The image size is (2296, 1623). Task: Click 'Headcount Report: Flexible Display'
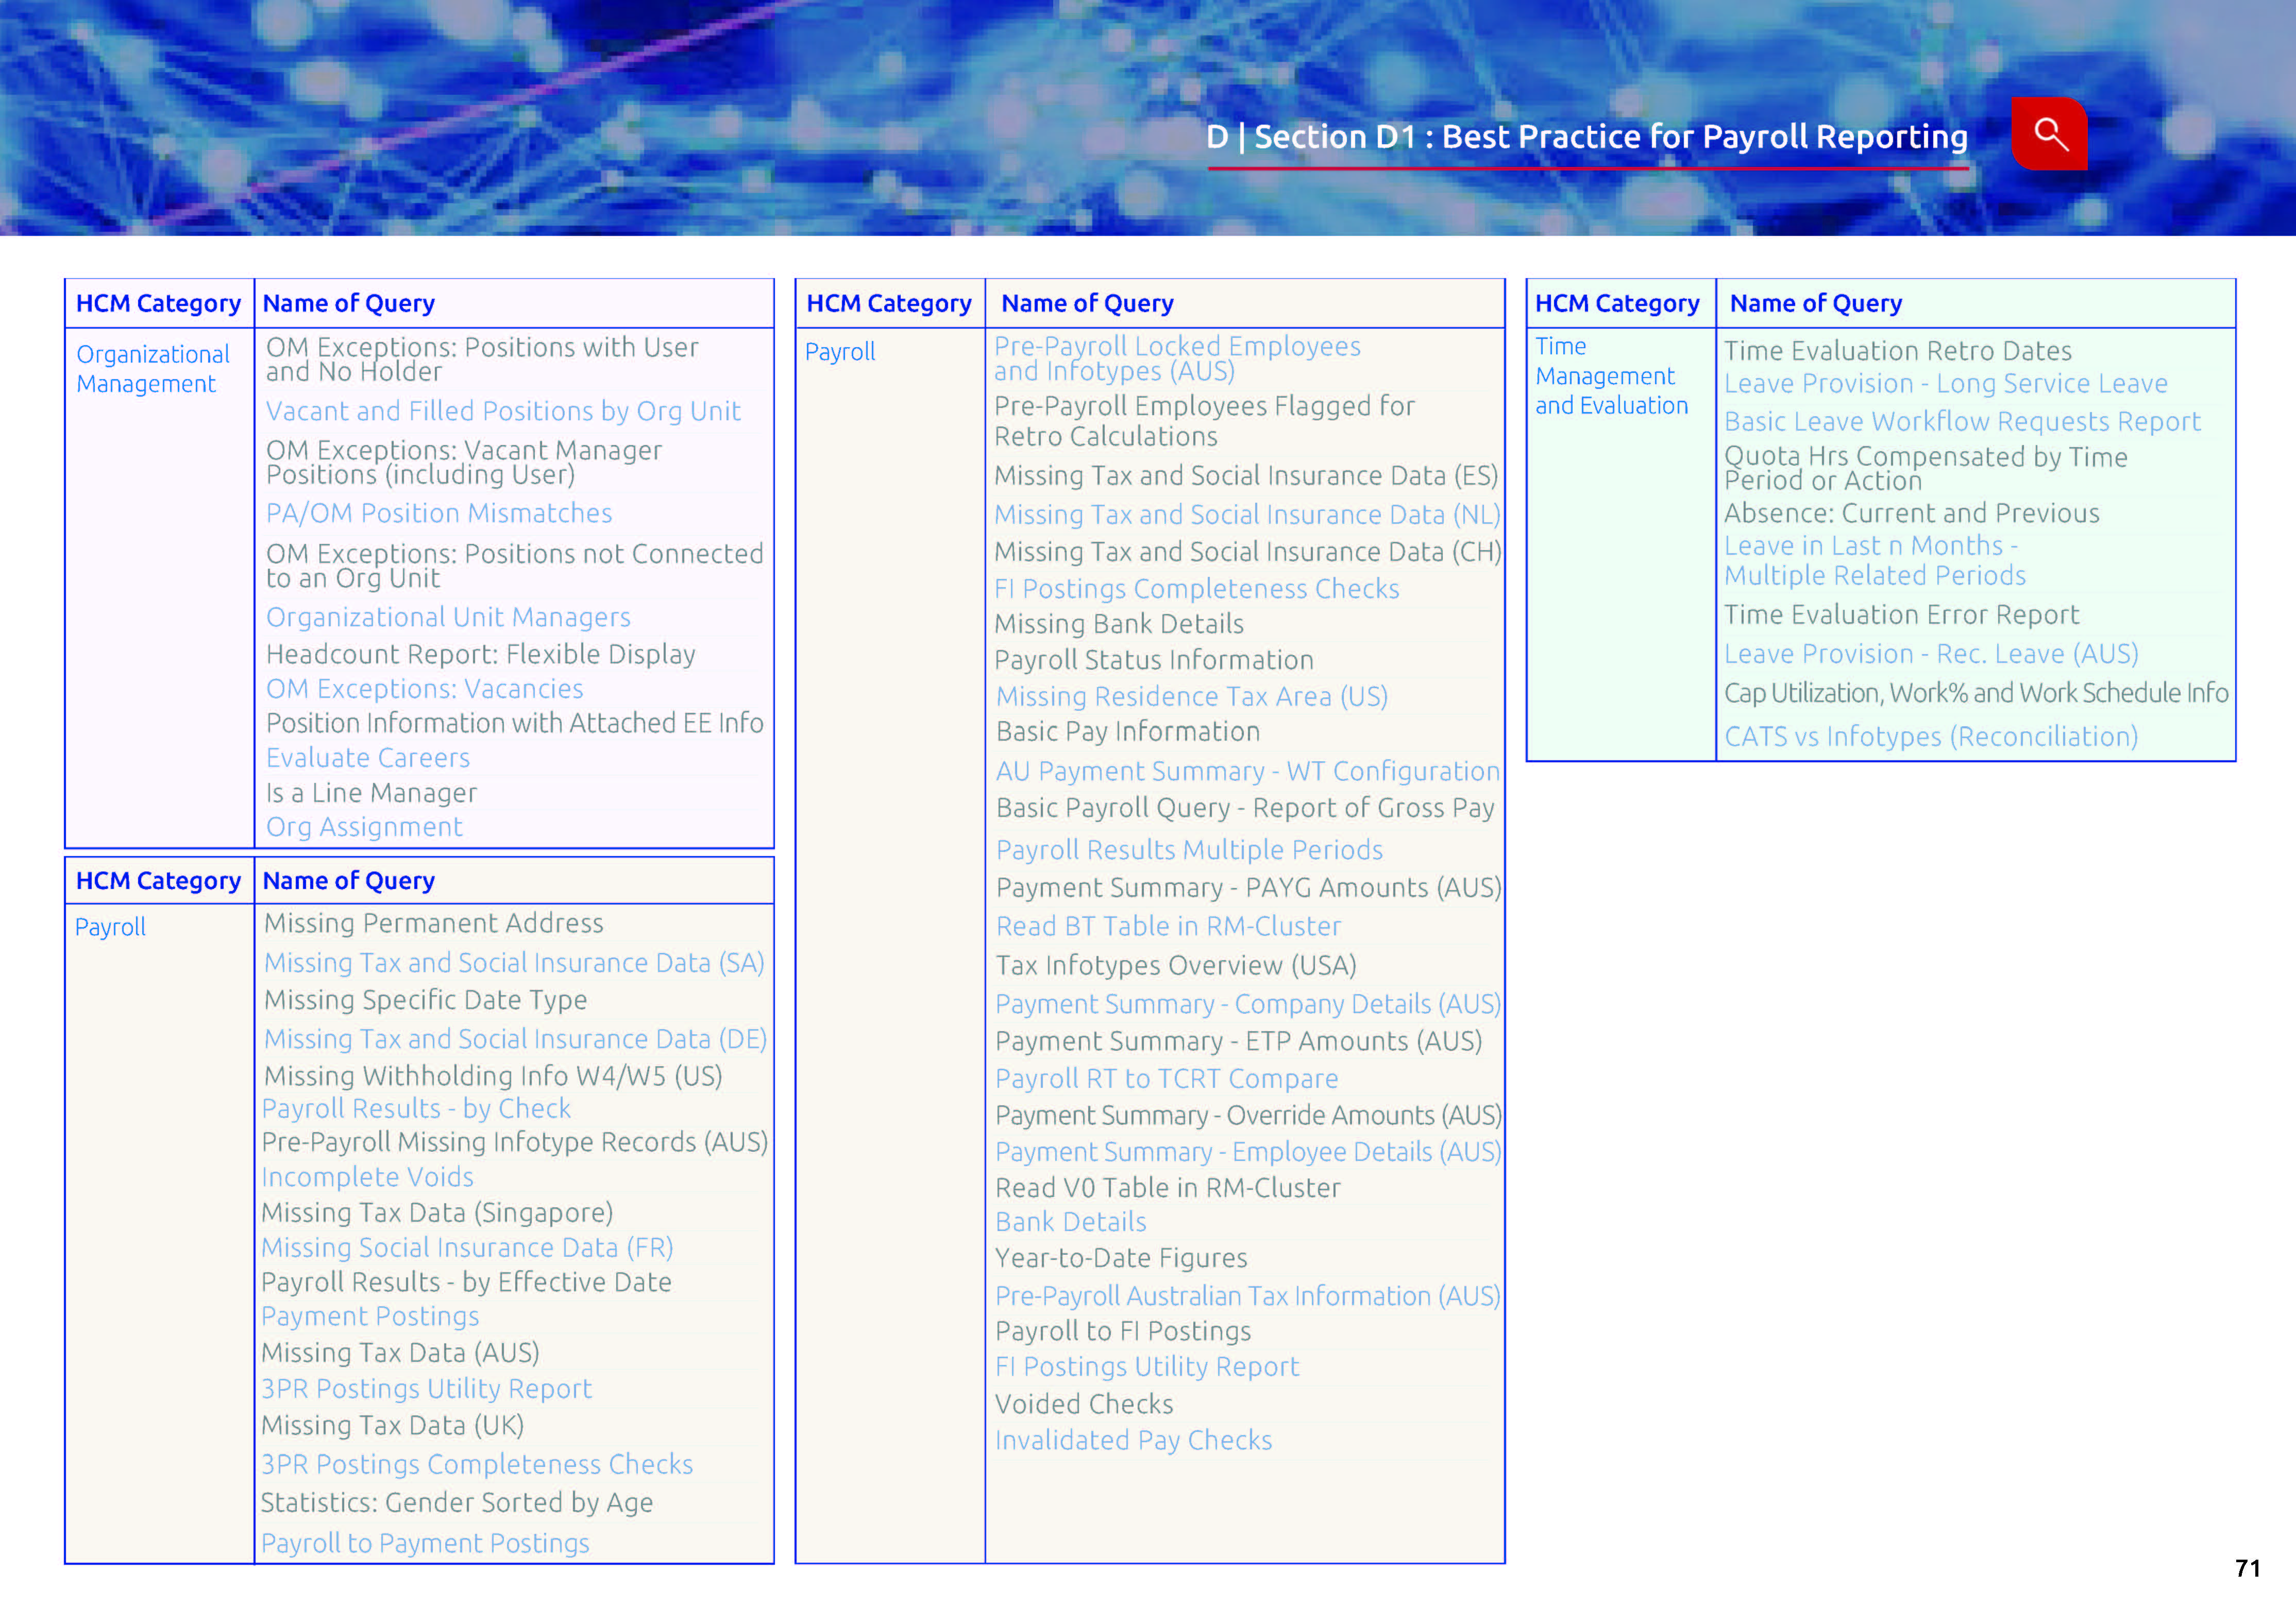pos(480,654)
